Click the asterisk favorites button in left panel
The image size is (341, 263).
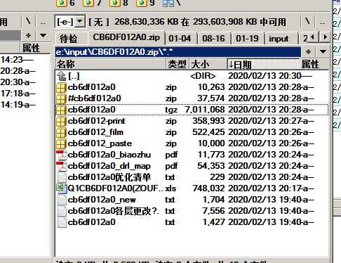[28, 36]
